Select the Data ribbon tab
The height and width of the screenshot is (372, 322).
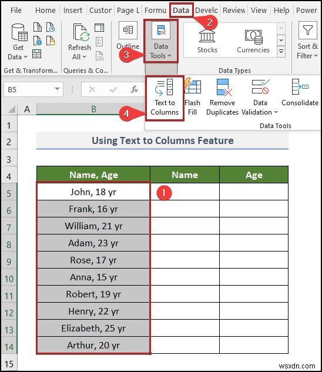(x=181, y=10)
